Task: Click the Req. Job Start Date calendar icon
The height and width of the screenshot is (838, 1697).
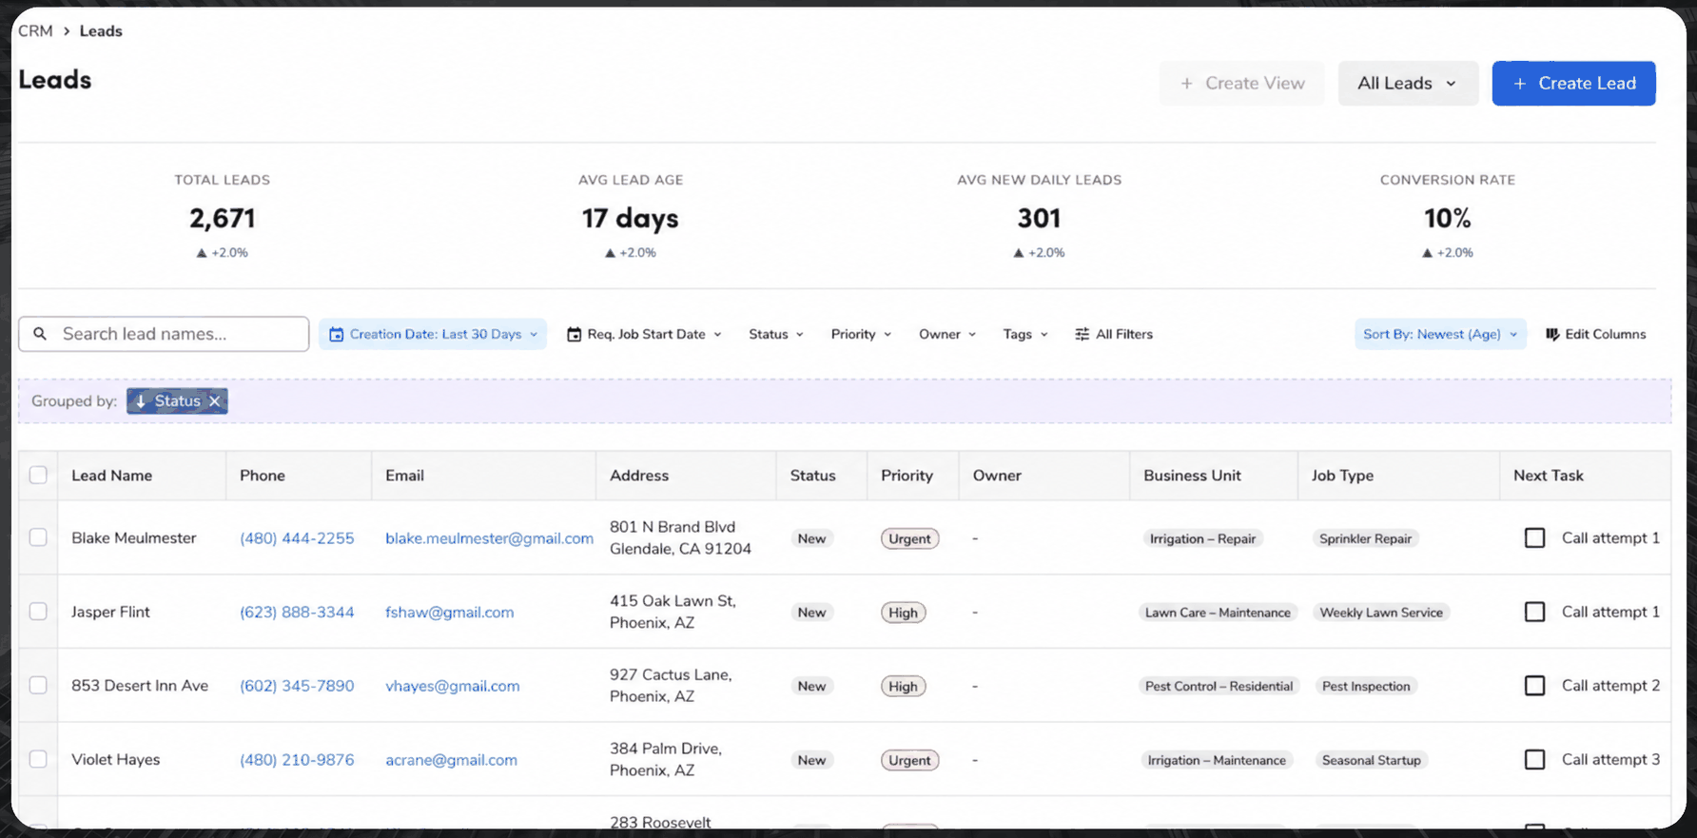Action: [x=574, y=334]
